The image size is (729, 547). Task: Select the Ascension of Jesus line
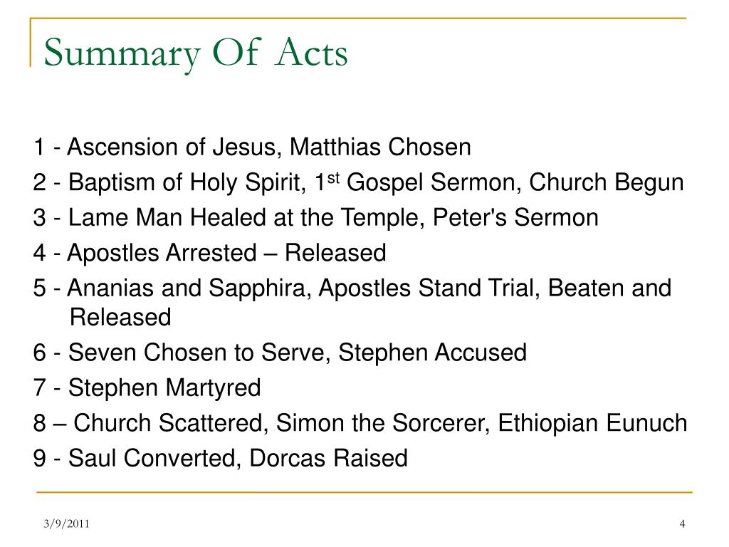(252, 147)
